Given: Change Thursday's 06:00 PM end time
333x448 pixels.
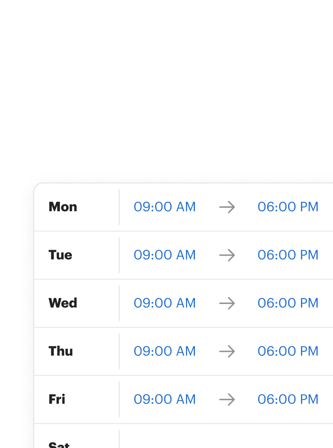Looking at the screenshot, I should pos(288,351).
